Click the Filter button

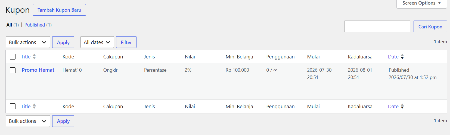tap(126, 42)
